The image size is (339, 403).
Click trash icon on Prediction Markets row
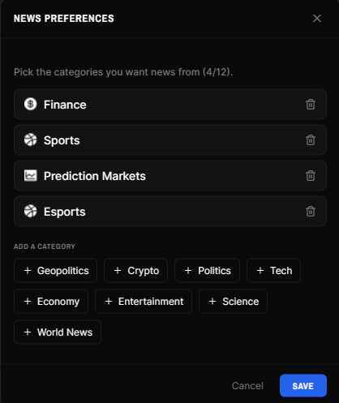coord(311,176)
